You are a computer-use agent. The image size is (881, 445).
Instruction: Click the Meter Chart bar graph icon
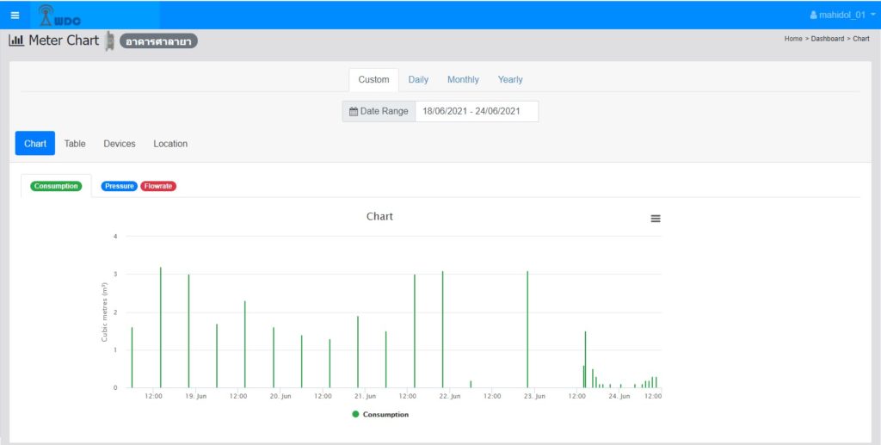click(16, 40)
